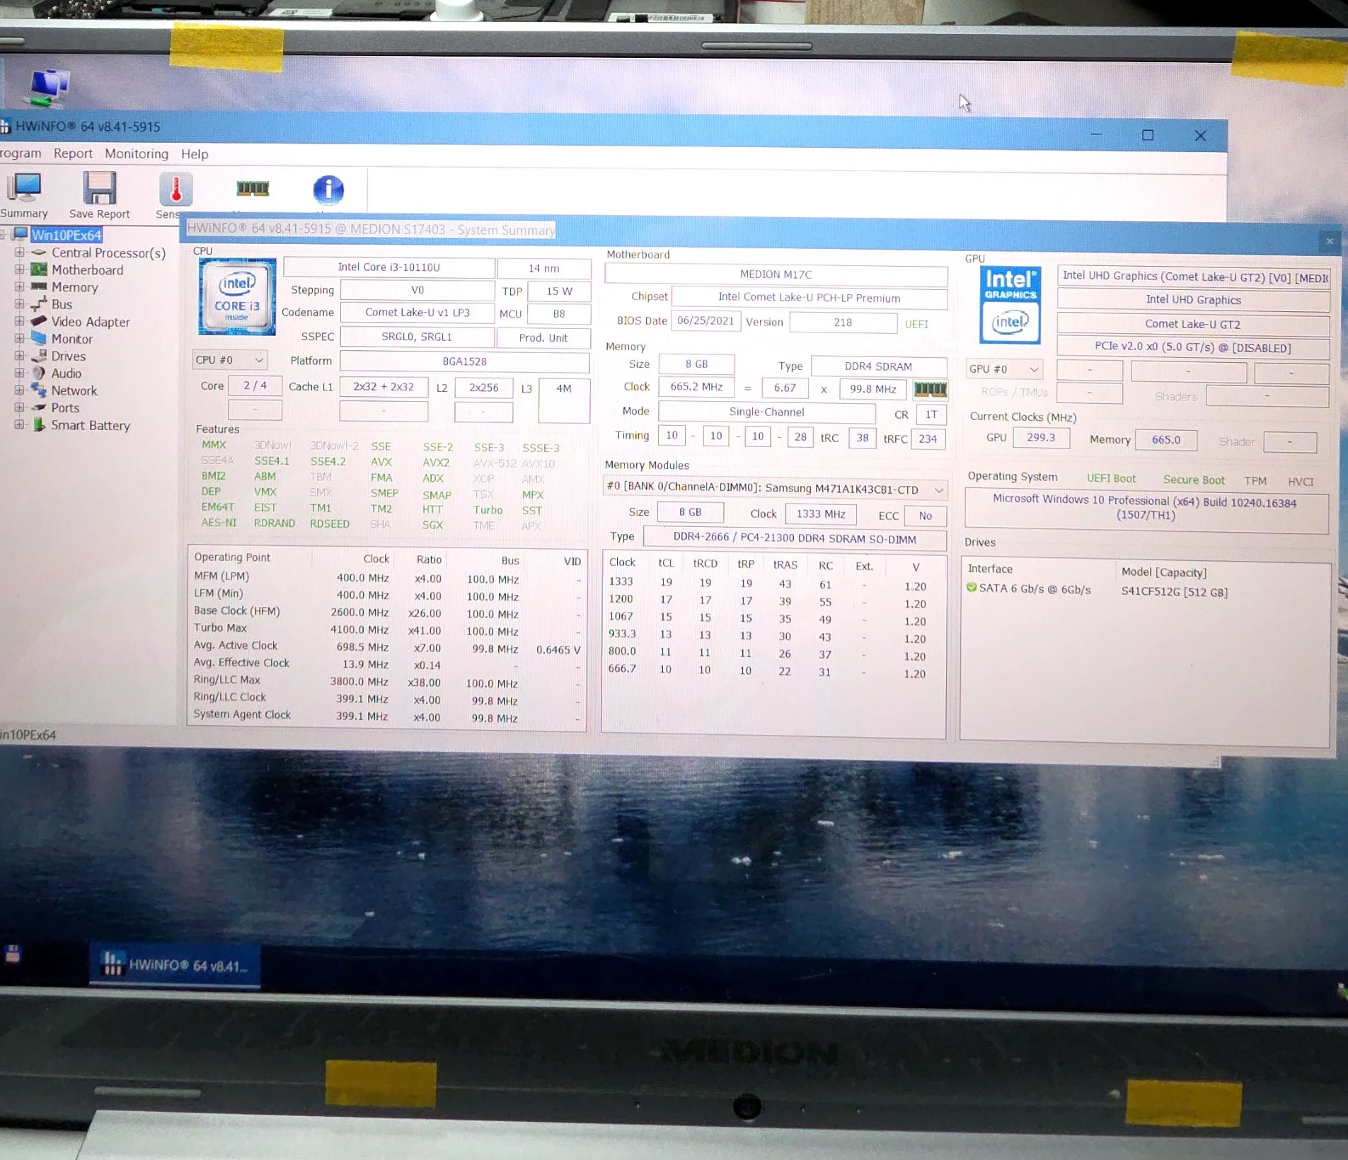
Task: Open the Report menu
Action: click(x=73, y=153)
